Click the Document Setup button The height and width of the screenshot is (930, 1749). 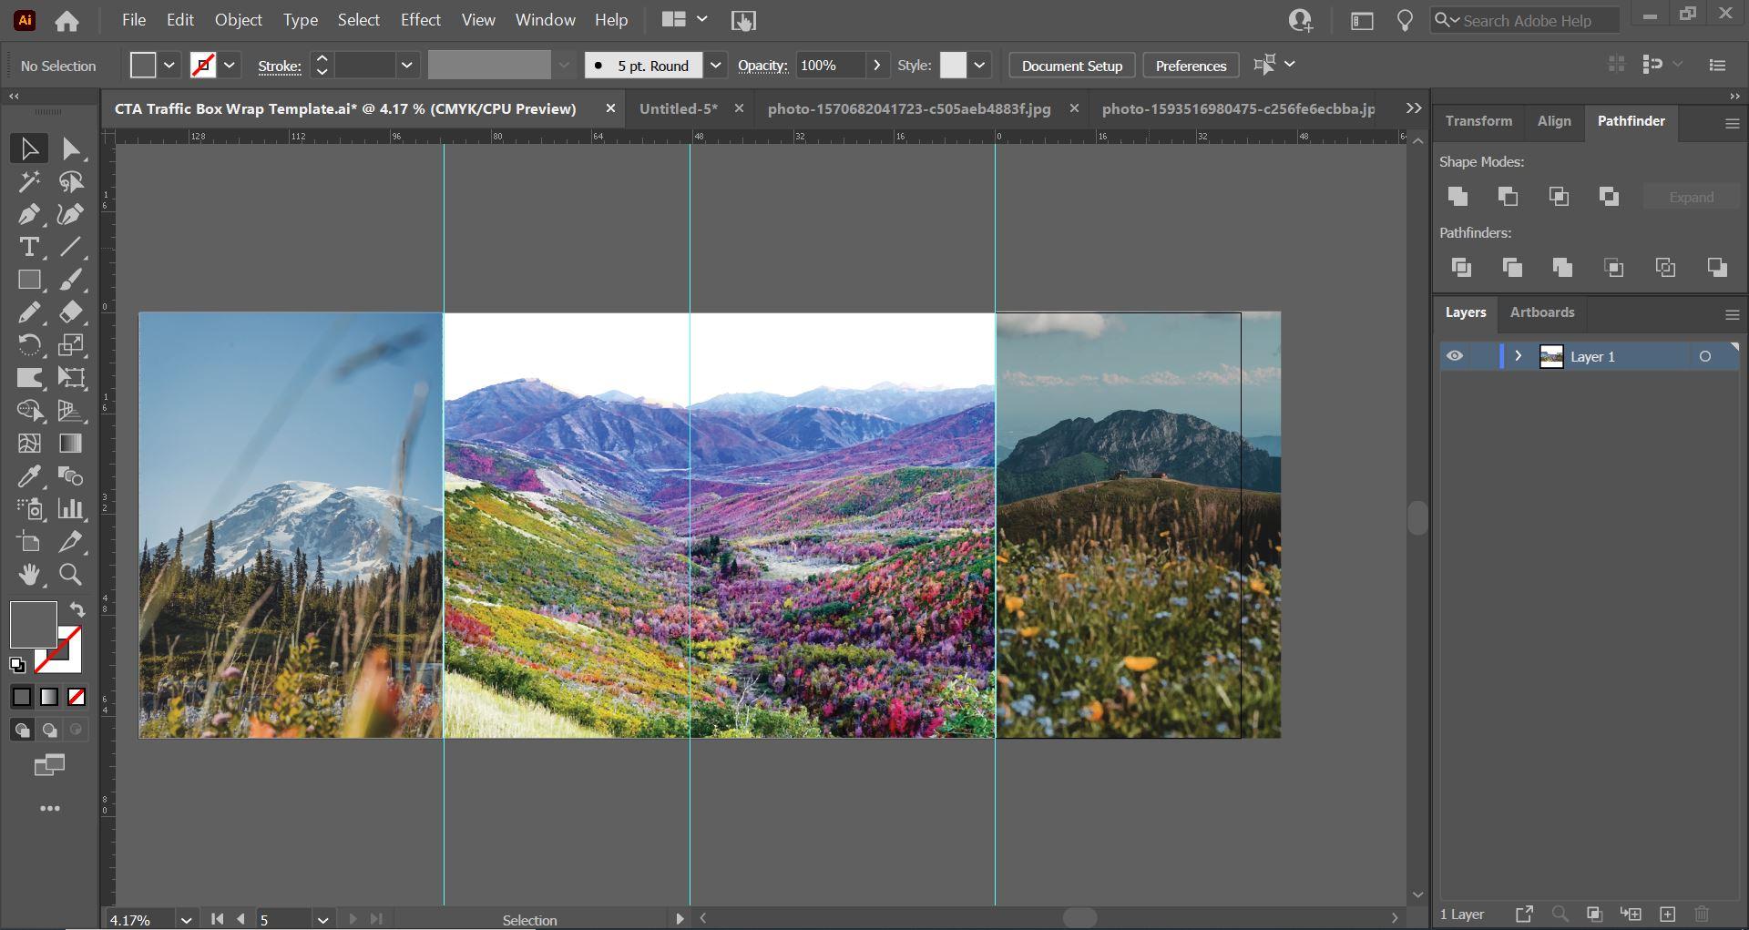click(x=1071, y=66)
